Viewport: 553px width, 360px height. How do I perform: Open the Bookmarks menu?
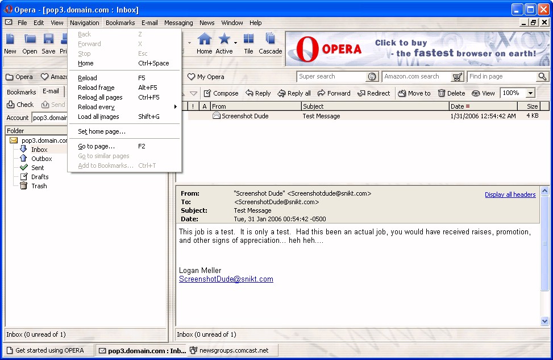[x=120, y=23]
